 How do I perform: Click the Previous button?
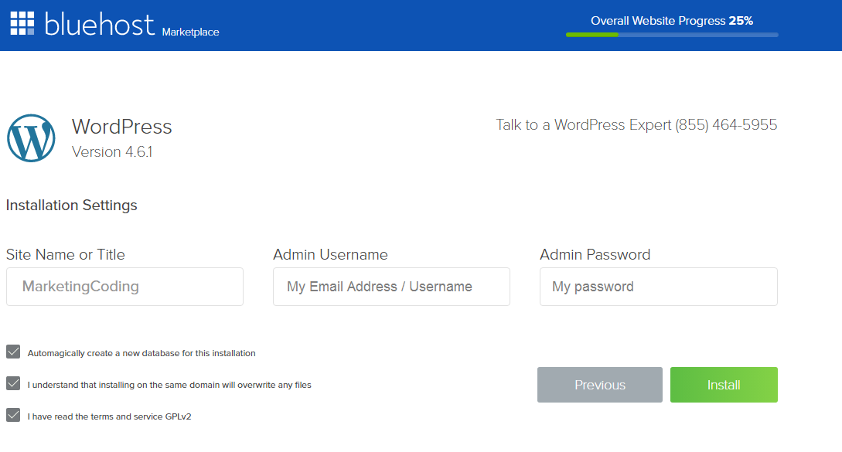(x=600, y=385)
